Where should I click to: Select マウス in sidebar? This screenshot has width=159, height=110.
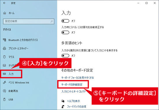pos(11,57)
